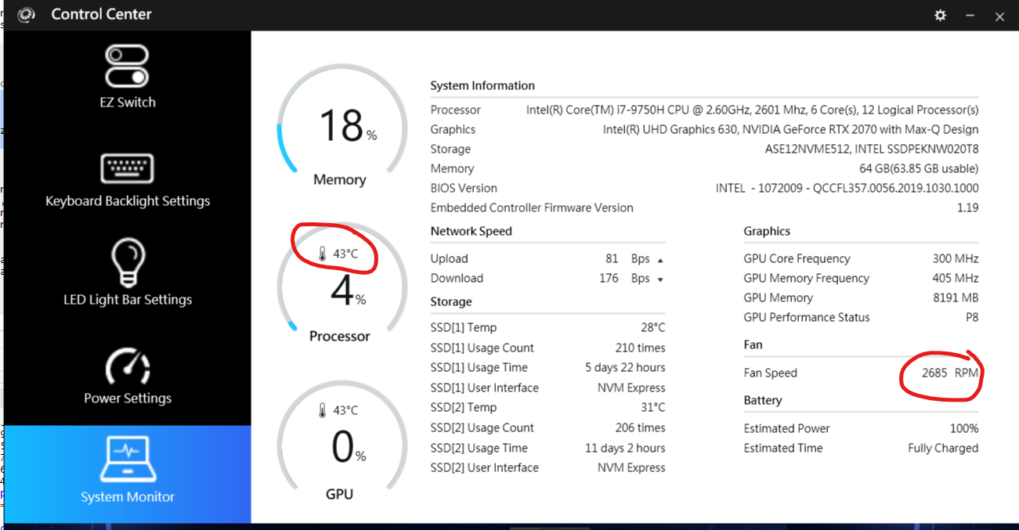1019x530 pixels.
Task: Click GPU Core Frequency 300 MHz
Action: coord(954,258)
